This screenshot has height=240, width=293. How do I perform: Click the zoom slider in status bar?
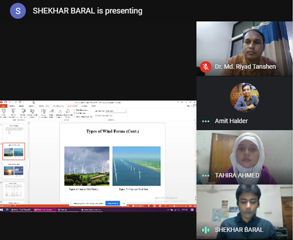point(177,206)
